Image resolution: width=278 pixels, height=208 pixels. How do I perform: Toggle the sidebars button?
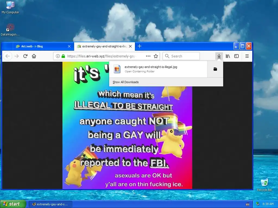click(236, 56)
